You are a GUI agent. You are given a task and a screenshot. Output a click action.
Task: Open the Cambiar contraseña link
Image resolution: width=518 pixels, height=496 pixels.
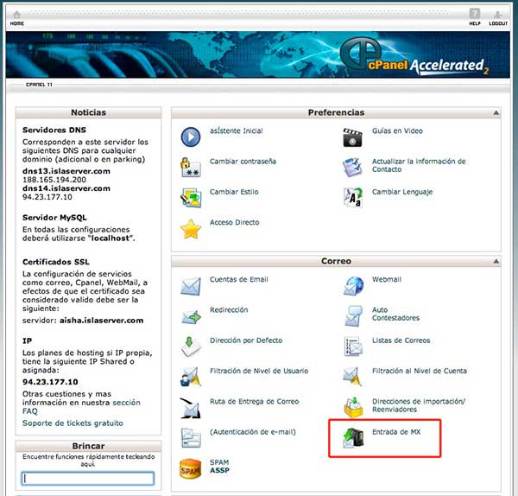[243, 162]
